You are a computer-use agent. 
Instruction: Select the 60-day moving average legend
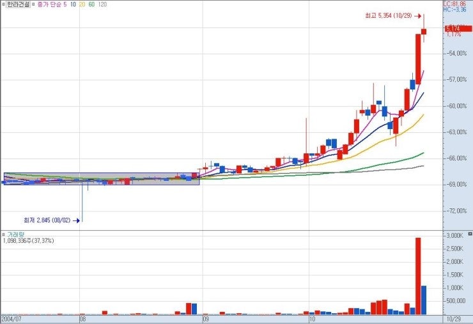tap(91, 4)
